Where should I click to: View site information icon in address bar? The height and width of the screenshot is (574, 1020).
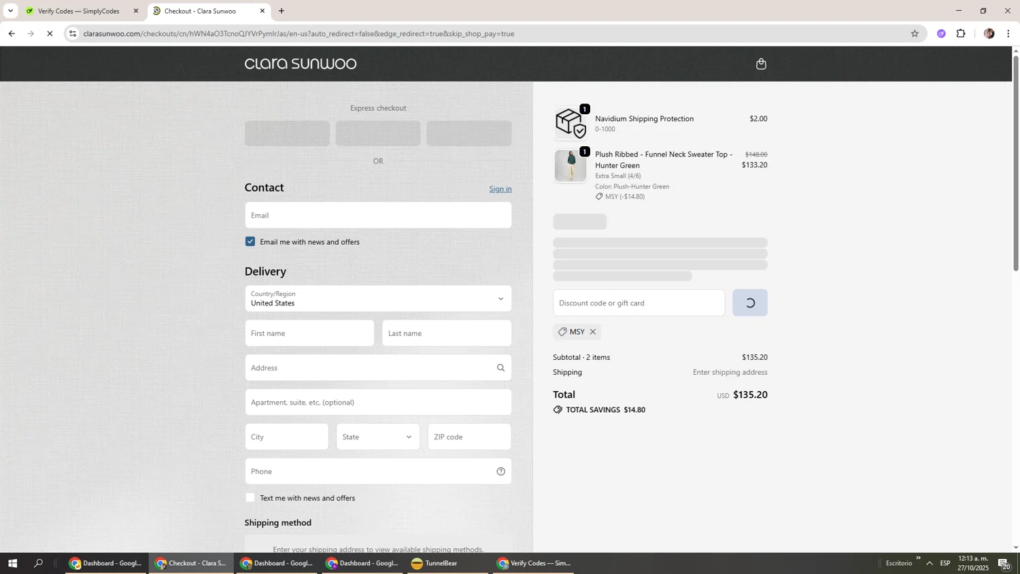point(73,33)
